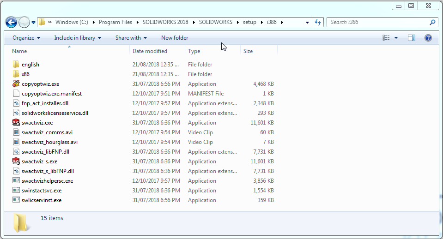The image size is (443, 239).
Task: Click the refresh button beside address bar
Action: (318, 22)
